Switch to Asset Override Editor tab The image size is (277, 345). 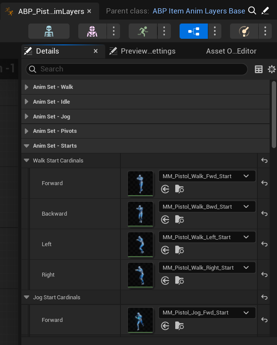tap(231, 51)
